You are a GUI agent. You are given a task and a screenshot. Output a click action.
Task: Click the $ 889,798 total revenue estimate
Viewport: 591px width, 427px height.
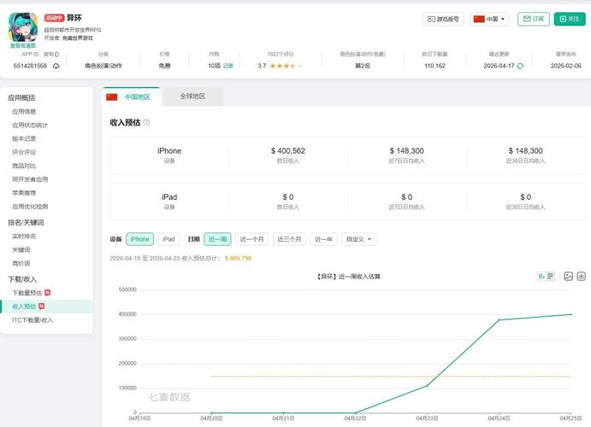pyautogui.click(x=238, y=259)
